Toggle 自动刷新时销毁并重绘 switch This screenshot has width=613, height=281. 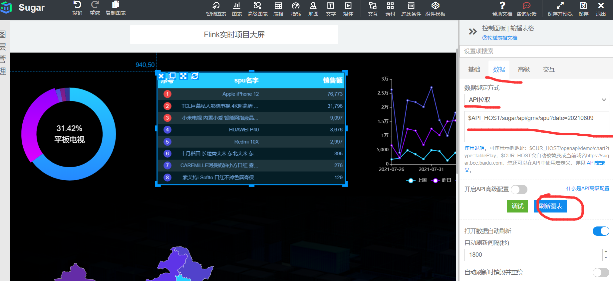coord(601,273)
